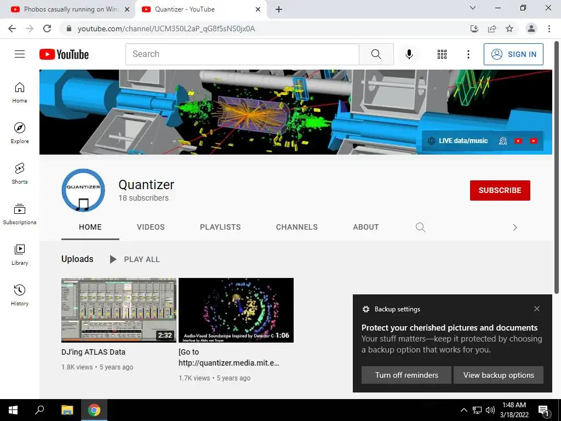The height and width of the screenshot is (421, 561).
Task: Click View backup options
Action: 499,375
